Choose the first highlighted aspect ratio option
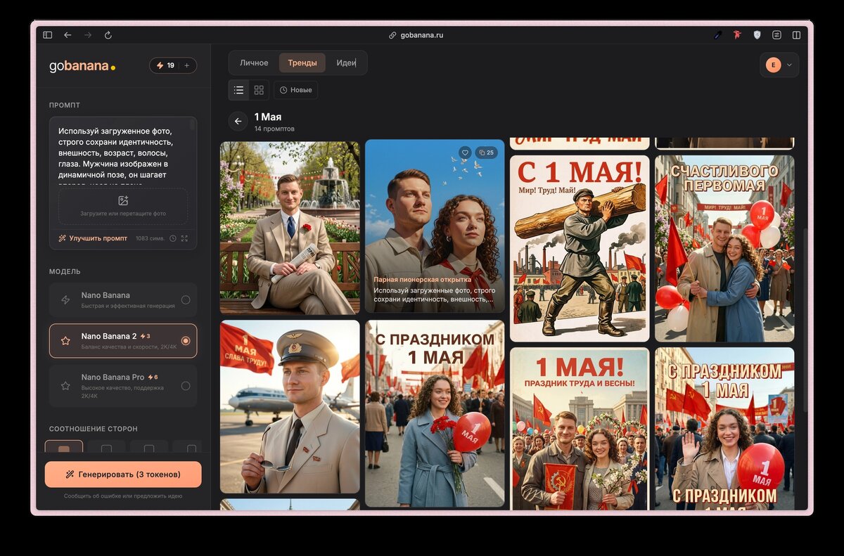Image resolution: width=844 pixels, height=556 pixels. click(64, 447)
